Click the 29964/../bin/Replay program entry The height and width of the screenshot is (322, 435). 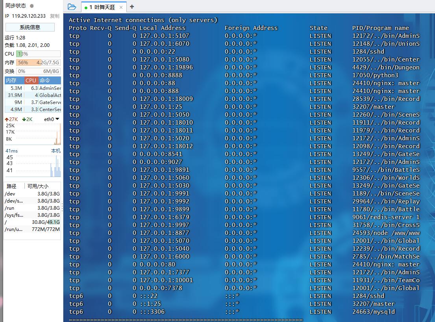pyautogui.click(x=386, y=201)
